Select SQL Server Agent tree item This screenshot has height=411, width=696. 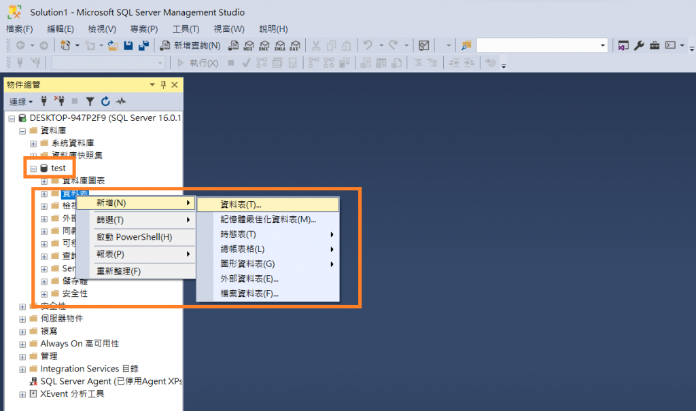coord(111,381)
